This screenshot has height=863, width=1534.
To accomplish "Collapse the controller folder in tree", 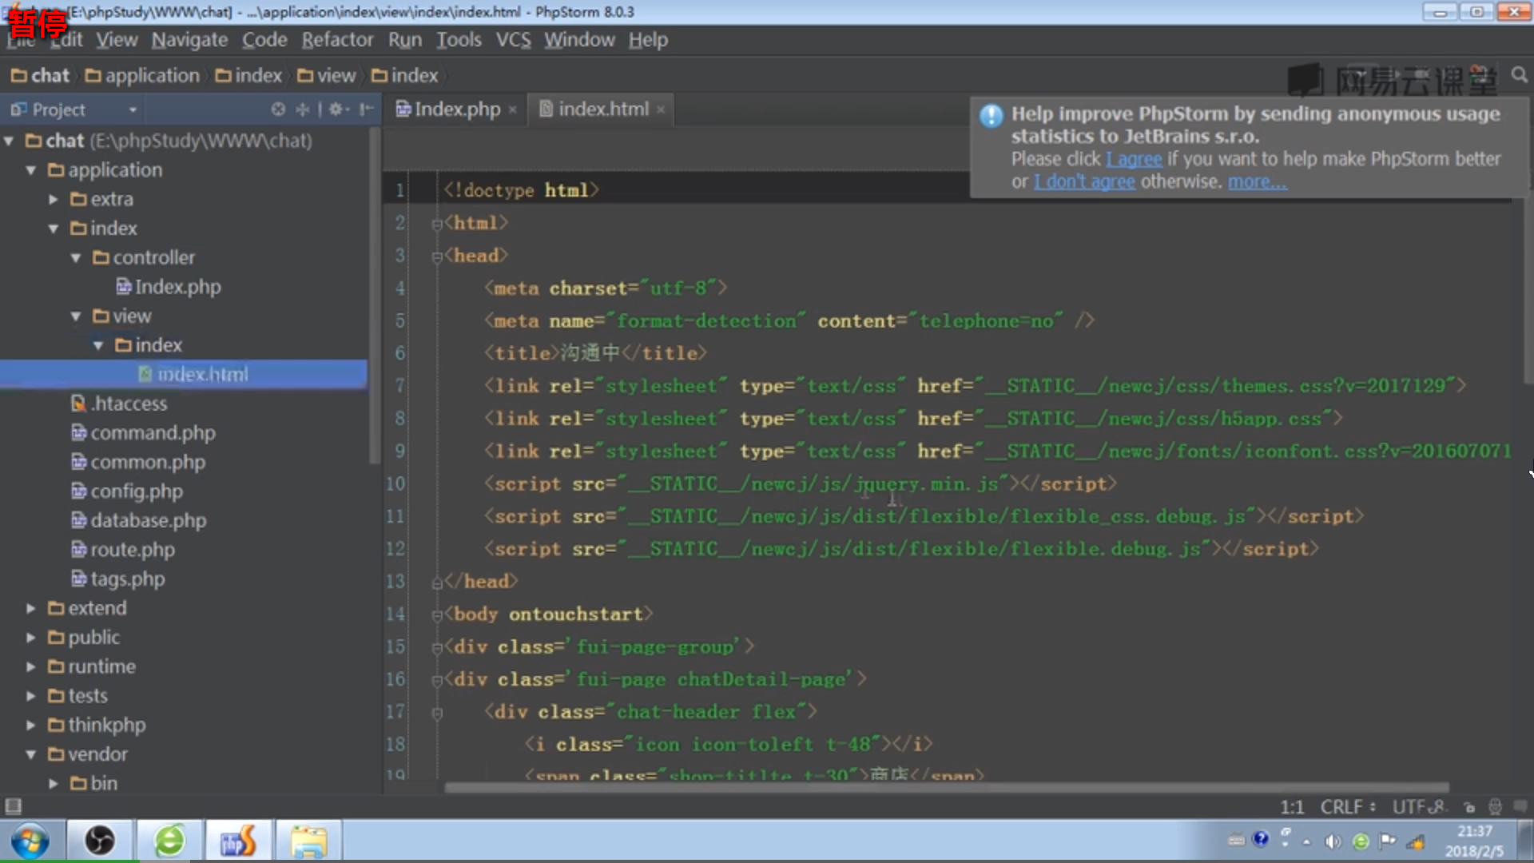I will pyautogui.click(x=76, y=258).
